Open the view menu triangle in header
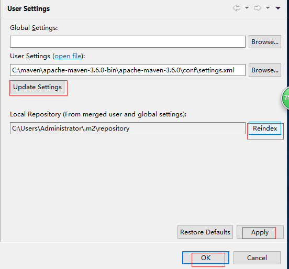 (278, 8)
